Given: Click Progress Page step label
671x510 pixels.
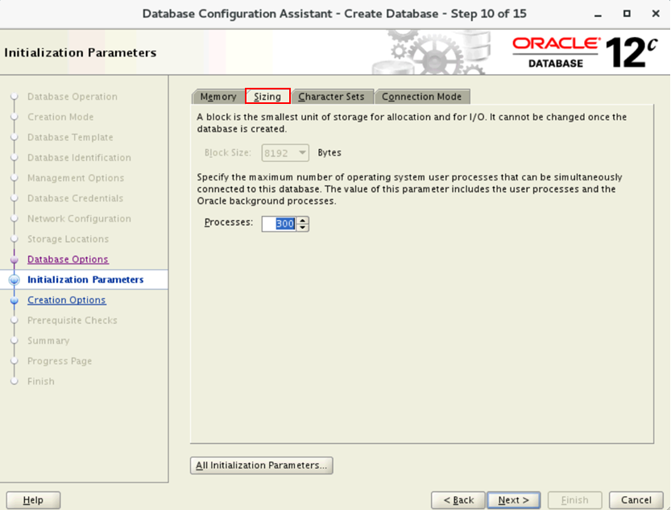Looking at the screenshot, I should 60,361.
